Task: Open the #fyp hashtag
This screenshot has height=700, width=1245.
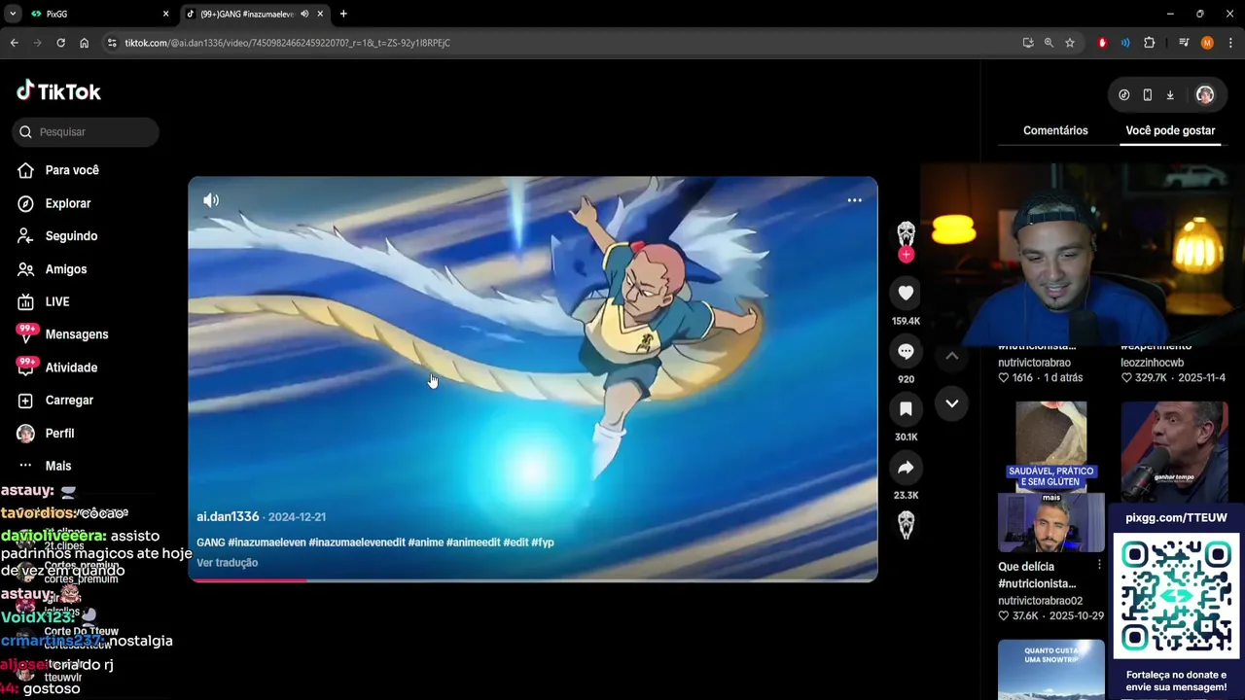Action: (543, 542)
